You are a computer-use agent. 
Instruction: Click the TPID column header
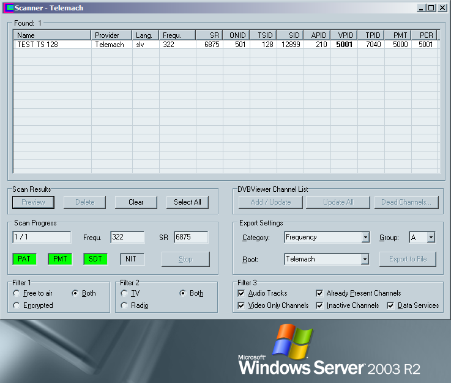[371, 35]
